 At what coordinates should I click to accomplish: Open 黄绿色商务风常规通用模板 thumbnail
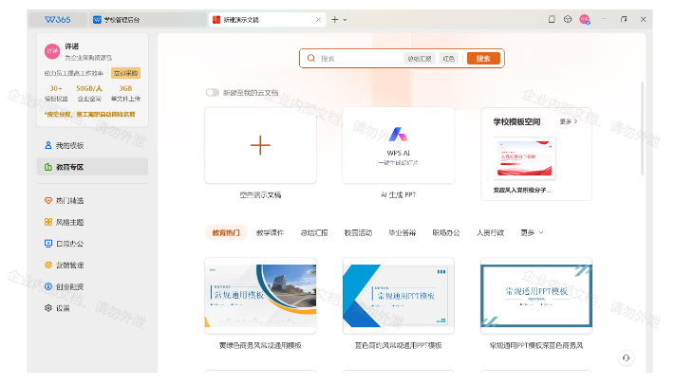[x=260, y=295]
